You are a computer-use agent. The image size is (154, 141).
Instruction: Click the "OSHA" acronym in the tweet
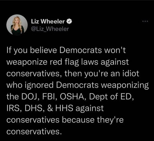[x=72, y=97]
